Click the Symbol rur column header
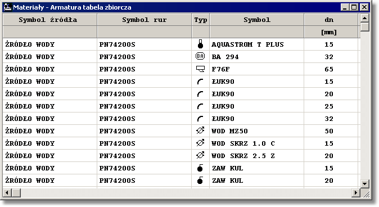The height and width of the screenshot is (207, 379). 145,20
